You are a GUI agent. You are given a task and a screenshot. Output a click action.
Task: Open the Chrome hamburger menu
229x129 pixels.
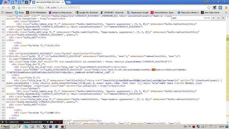point(226,8)
